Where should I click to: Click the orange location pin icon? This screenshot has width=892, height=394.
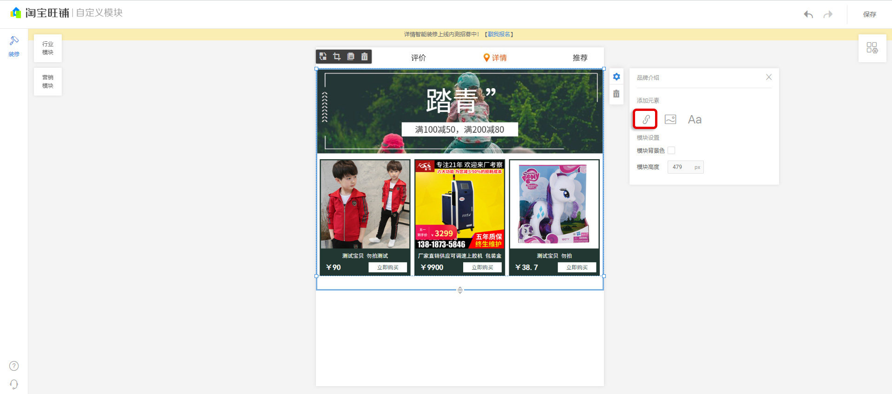point(486,58)
